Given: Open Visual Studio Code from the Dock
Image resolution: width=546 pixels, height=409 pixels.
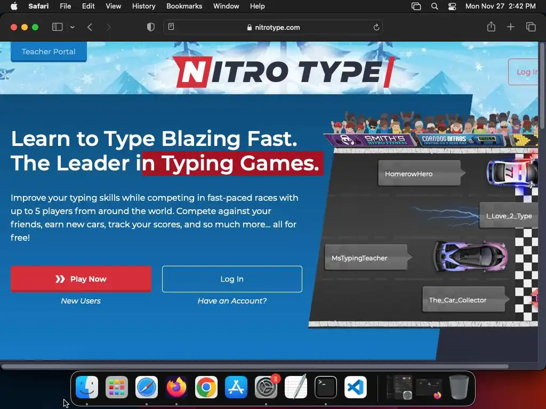Looking at the screenshot, I should click(x=356, y=387).
